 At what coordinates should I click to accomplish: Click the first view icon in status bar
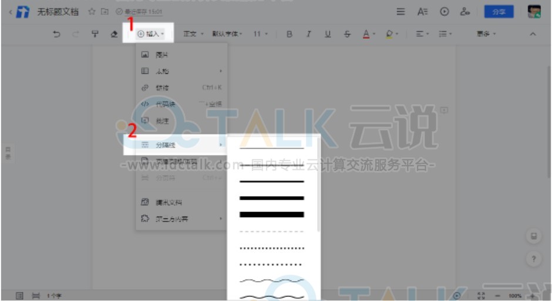pyautogui.click(x=20, y=296)
